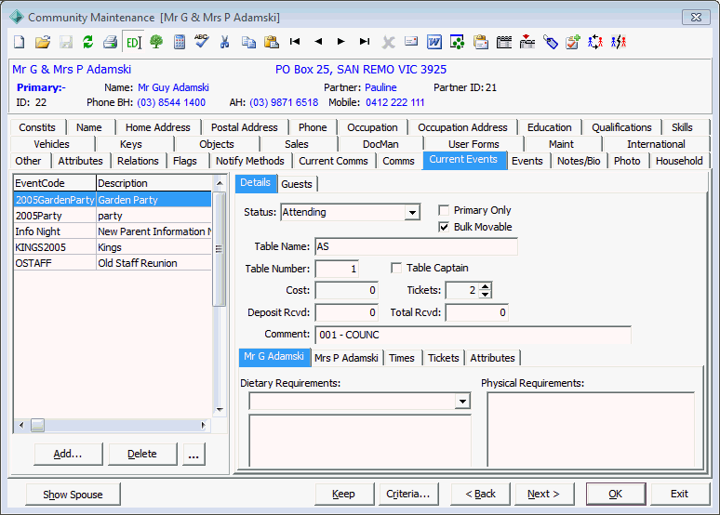
Task: Click event list vertical scrollbar up arrow
Action: [x=220, y=183]
